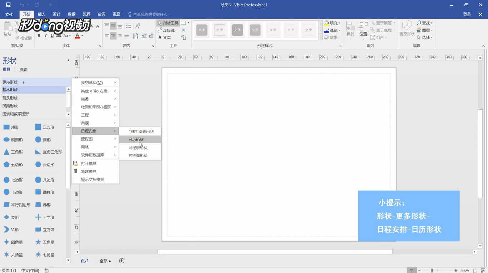The image size is (488, 273).
Task: Toggle underline text formatting
Action: coord(52,36)
